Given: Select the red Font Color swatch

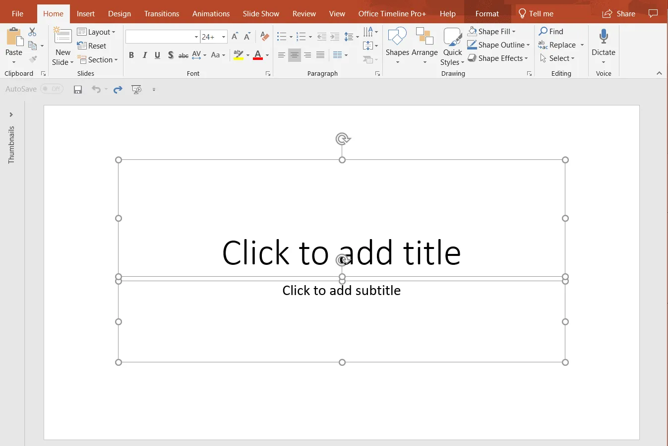Looking at the screenshot, I should tap(258, 55).
